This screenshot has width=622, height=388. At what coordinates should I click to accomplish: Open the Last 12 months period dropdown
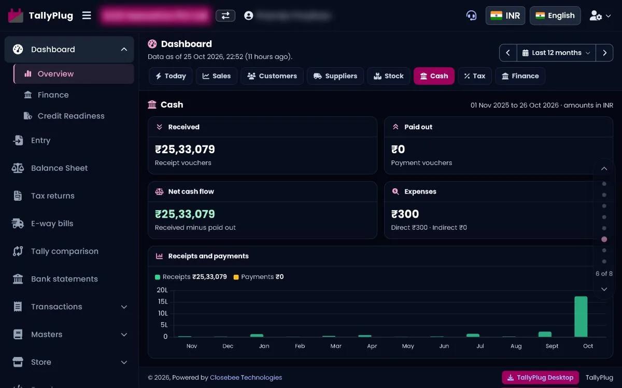556,53
